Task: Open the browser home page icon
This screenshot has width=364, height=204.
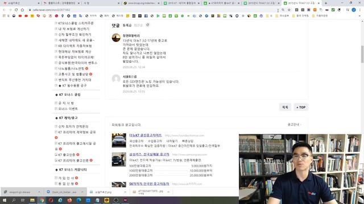Action: point(22,10)
